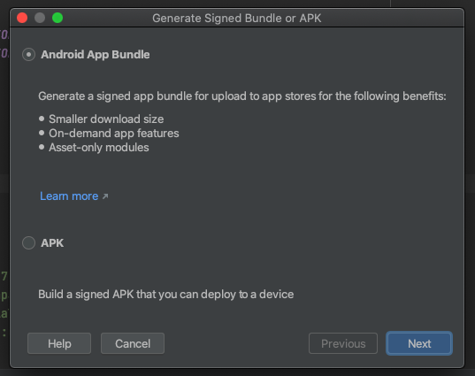Viewport: 475px width, 376px height.
Task: Click the signed app bundle description sentence
Action: [242, 96]
